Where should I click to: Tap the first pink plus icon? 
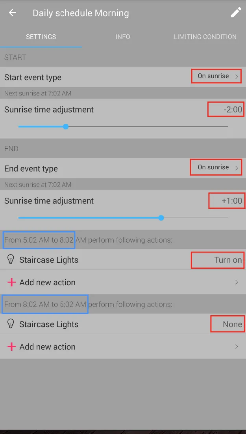[x=11, y=282]
